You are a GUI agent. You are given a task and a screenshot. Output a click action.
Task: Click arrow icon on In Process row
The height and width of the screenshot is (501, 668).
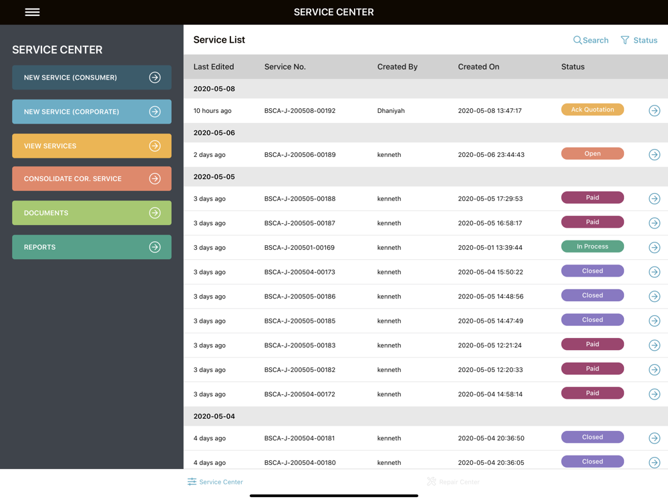(654, 248)
